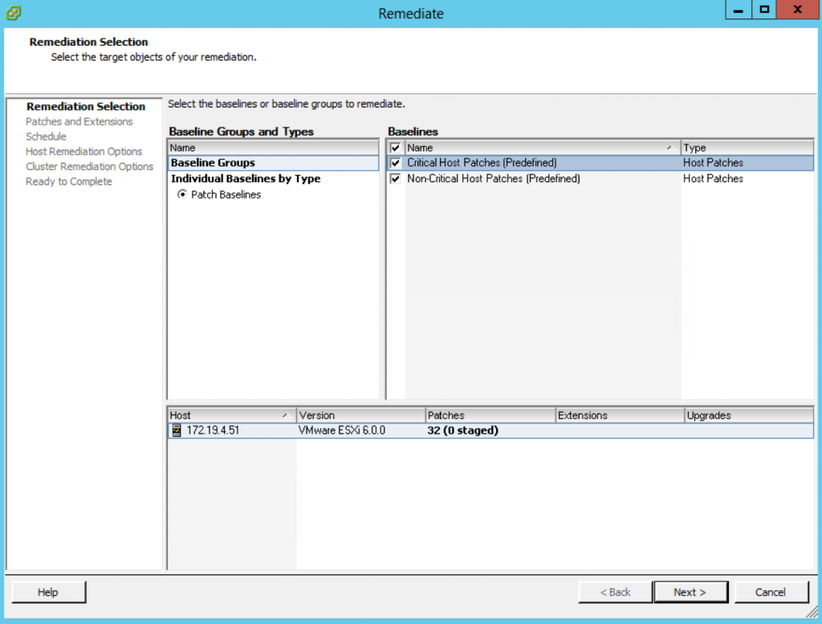Cancel the Remediate wizard

click(771, 592)
